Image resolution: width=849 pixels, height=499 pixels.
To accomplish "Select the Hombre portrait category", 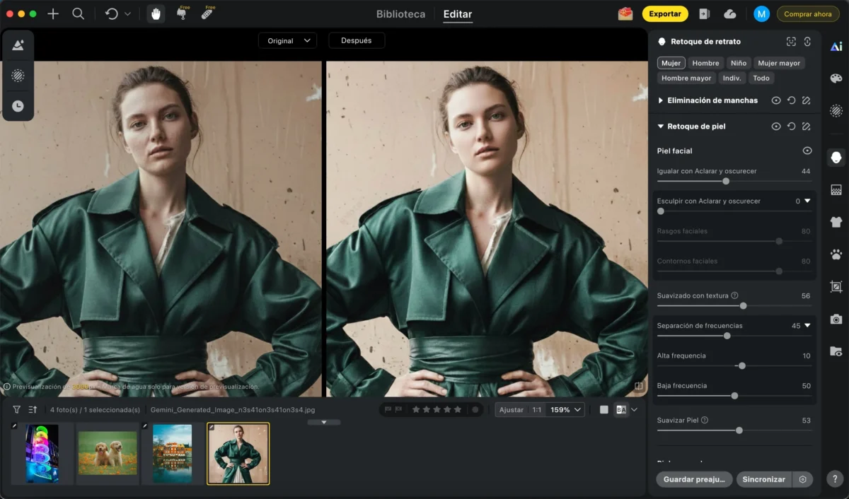I will [705, 63].
